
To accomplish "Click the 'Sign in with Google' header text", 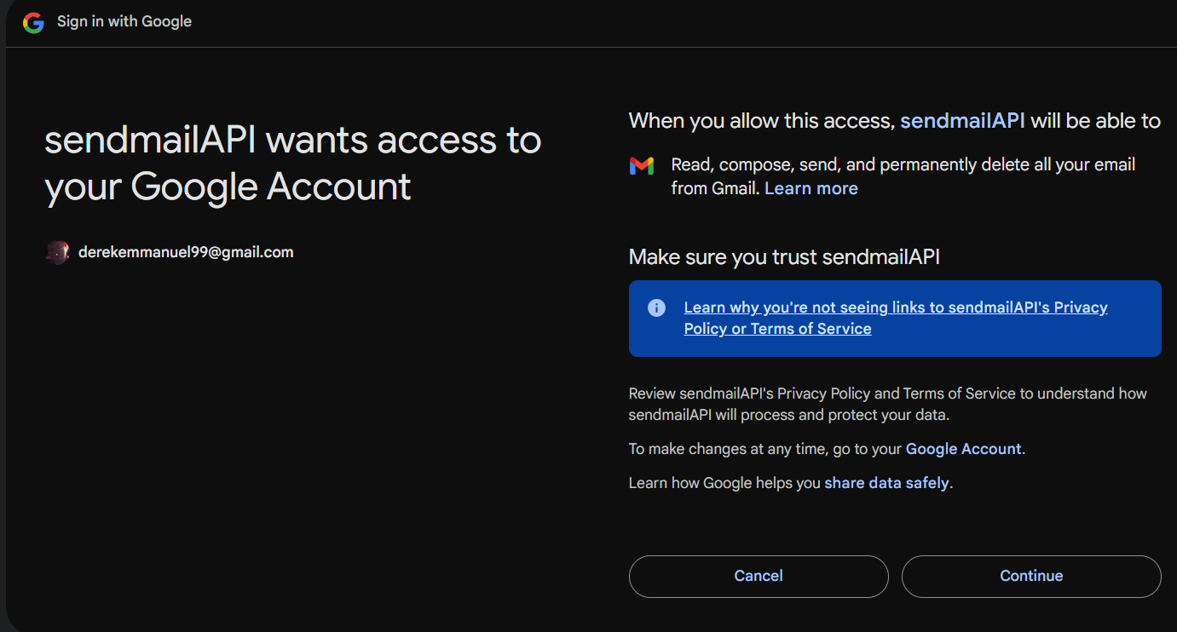I will coord(124,21).
